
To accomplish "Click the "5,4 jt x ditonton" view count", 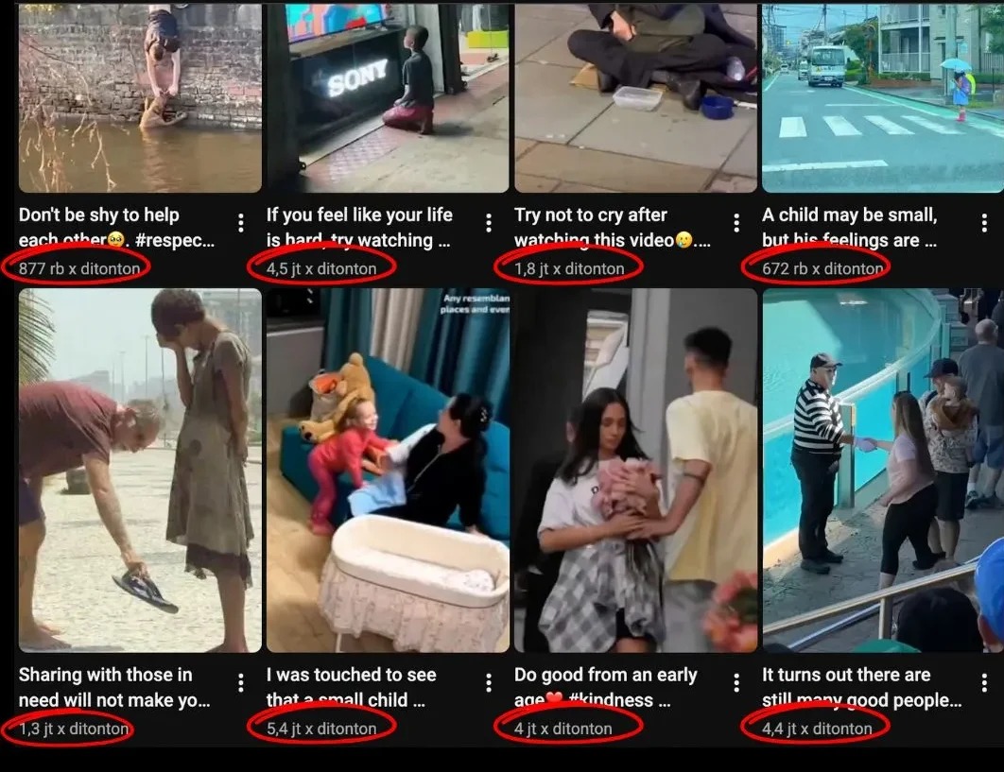I will click(x=321, y=729).
